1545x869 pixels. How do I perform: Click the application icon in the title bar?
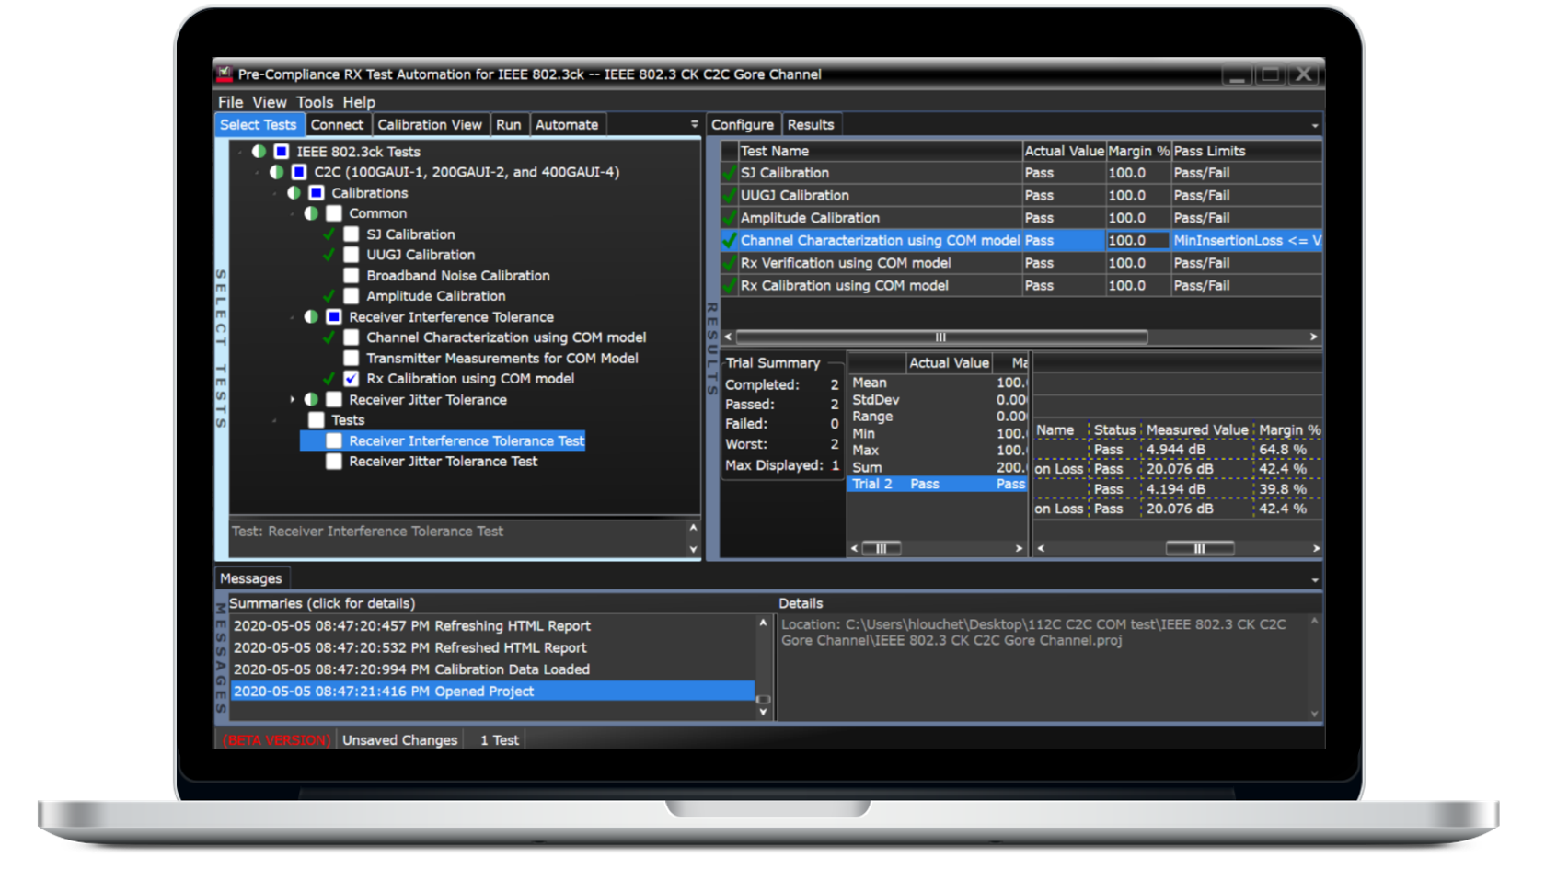coord(224,74)
